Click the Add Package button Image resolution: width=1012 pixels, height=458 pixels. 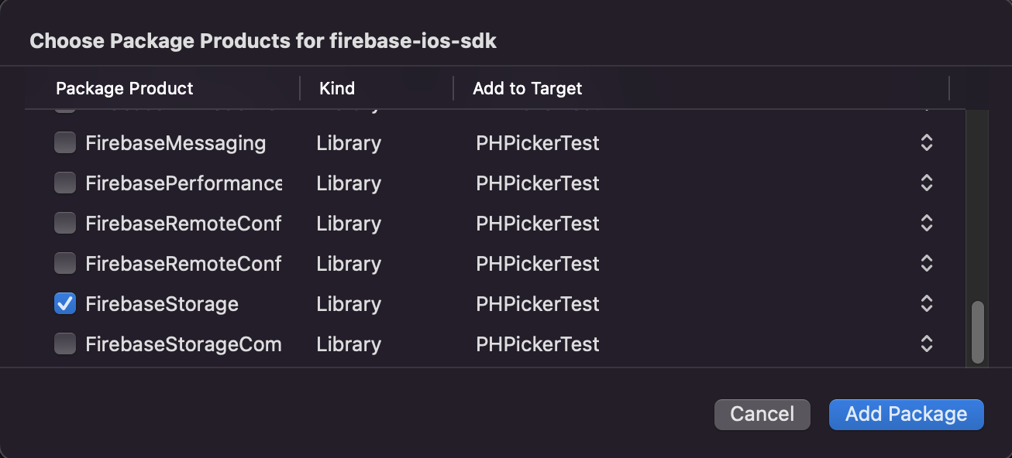click(906, 414)
